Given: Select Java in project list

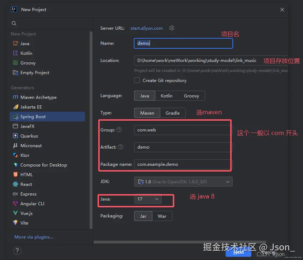Looking at the screenshot, I should click(47, 43).
